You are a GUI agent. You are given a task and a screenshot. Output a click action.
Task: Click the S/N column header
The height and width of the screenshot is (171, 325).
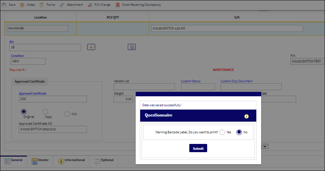pos(237,17)
